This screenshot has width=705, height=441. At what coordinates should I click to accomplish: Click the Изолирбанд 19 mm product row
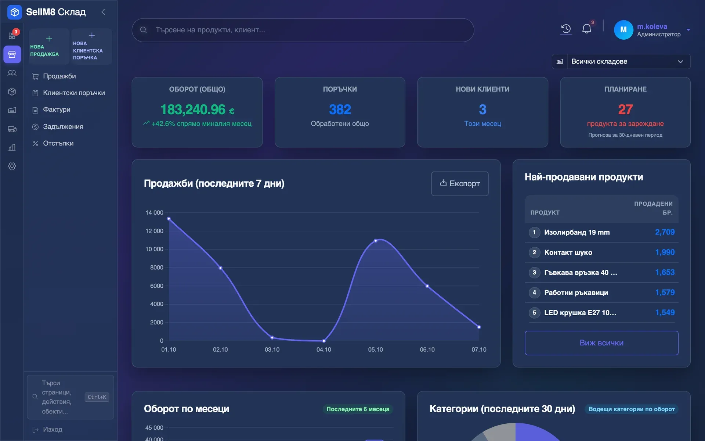[x=601, y=232]
